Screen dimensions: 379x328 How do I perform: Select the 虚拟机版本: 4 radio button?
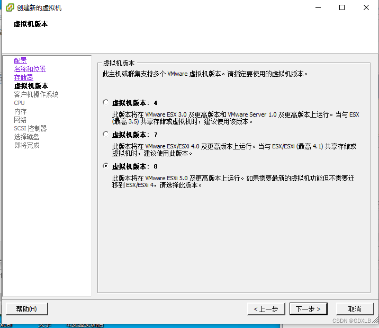[x=106, y=102]
